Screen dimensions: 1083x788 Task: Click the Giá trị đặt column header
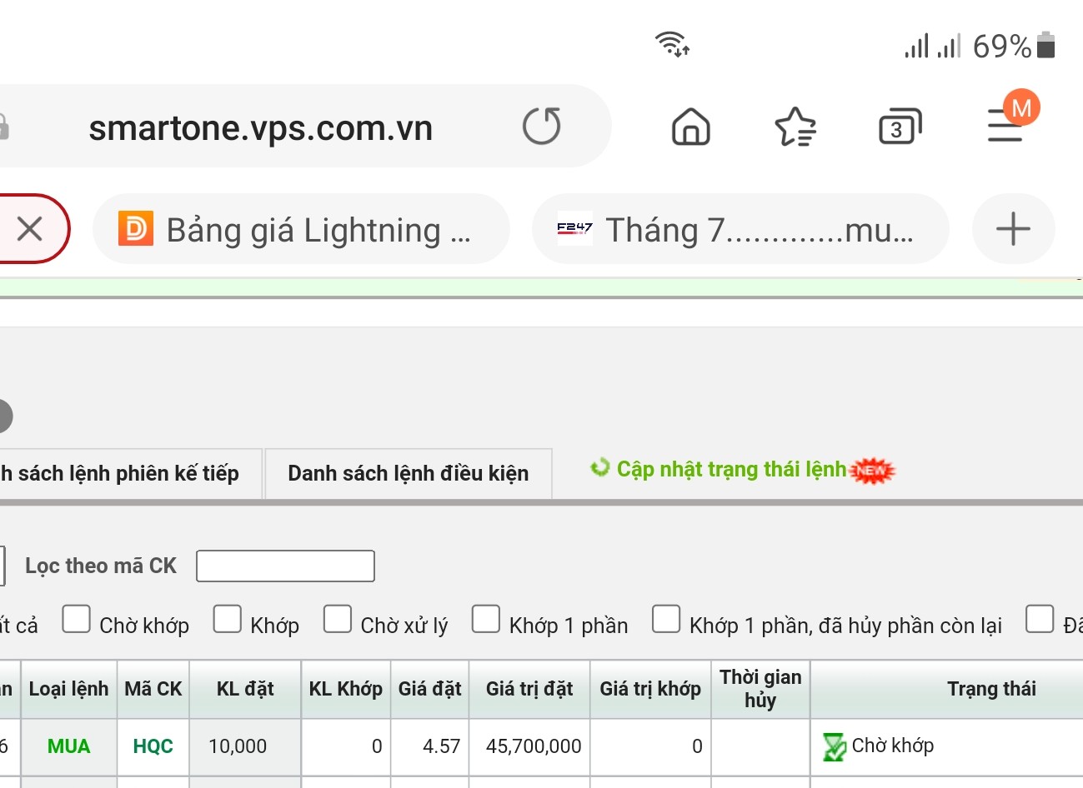coord(529,689)
